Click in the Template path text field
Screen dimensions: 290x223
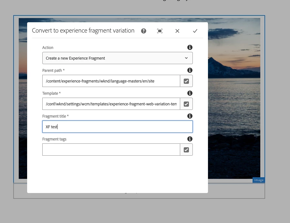(x=111, y=104)
